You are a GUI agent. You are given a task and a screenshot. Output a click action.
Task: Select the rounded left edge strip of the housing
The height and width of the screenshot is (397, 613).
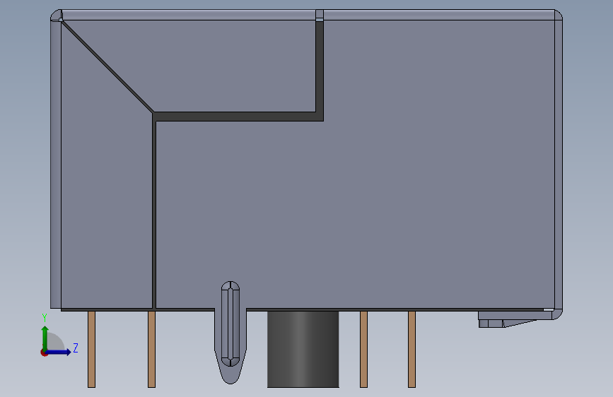tap(56, 164)
